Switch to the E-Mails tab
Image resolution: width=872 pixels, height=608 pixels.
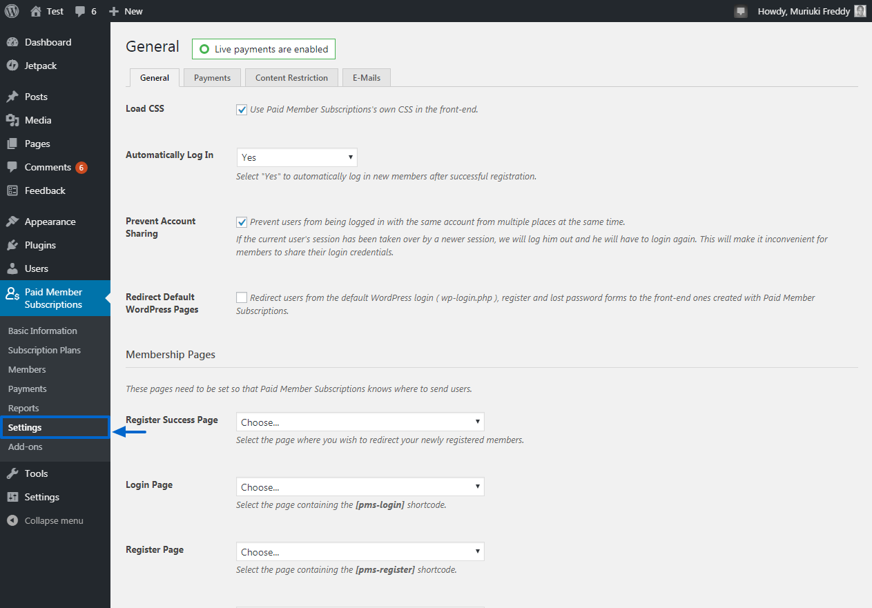367,78
